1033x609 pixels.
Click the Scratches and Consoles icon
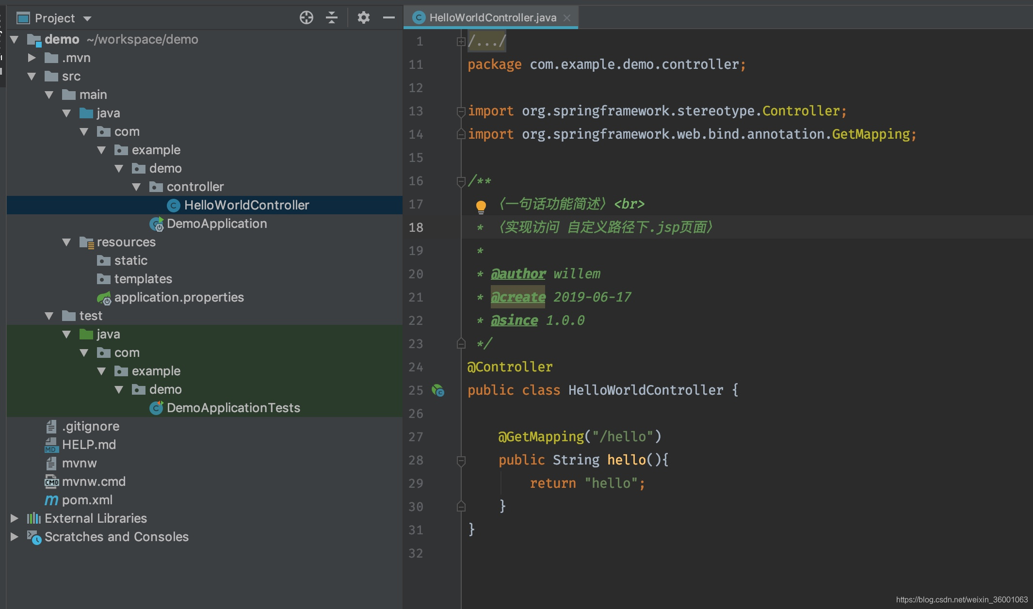pyautogui.click(x=34, y=537)
